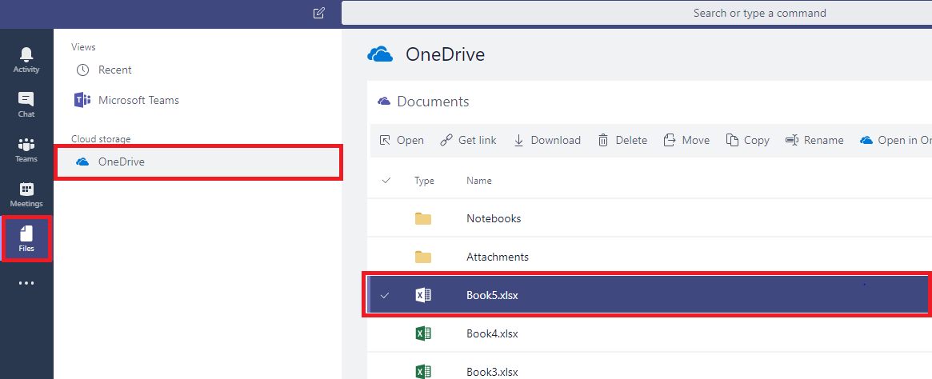Go to Teams in the left rail

(x=26, y=150)
